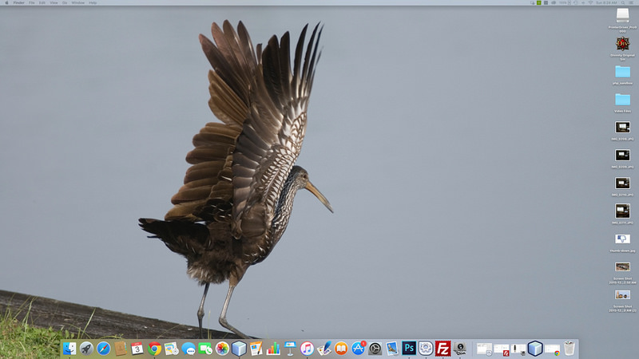Open the Apple menu
The image size is (639, 359).
tap(6, 3)
